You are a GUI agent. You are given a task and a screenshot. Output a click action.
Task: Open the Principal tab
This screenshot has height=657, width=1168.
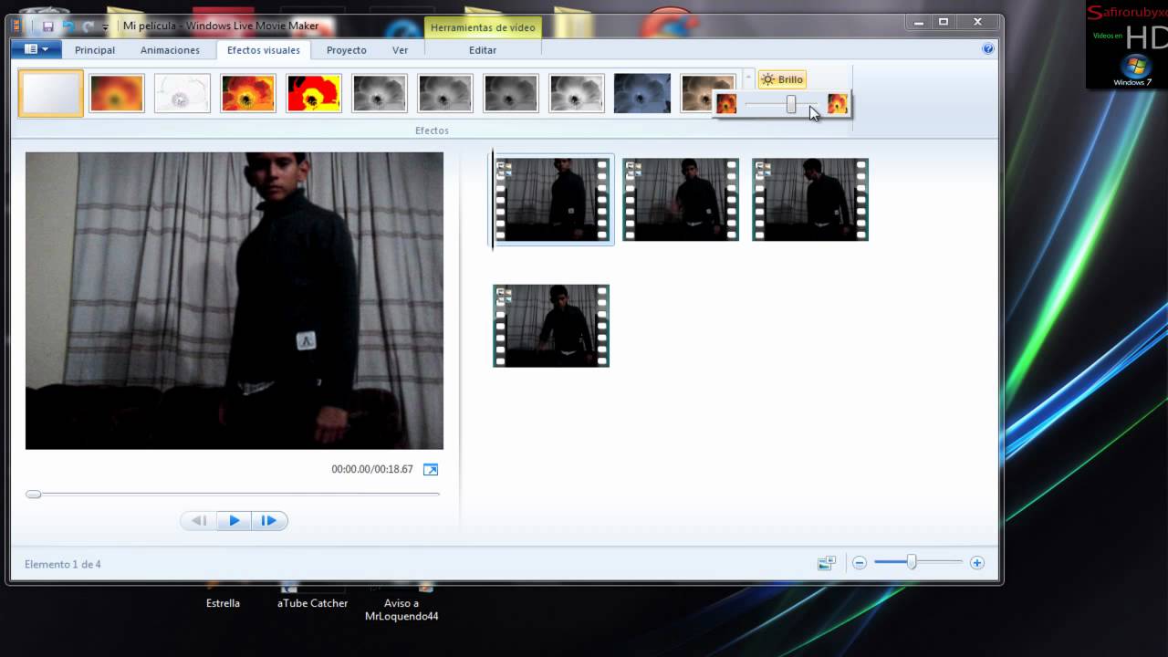(95, 50)
